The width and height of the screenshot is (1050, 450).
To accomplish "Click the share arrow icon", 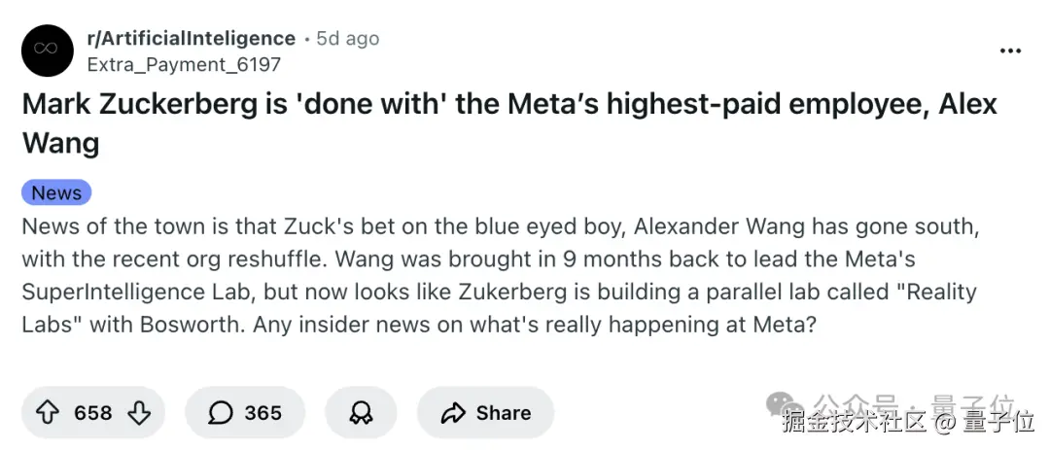I will [x=452, y=413].
